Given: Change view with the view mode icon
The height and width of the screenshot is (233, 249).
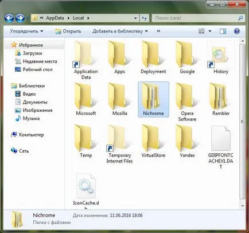Looking at the screenshot, I should 201,31.
